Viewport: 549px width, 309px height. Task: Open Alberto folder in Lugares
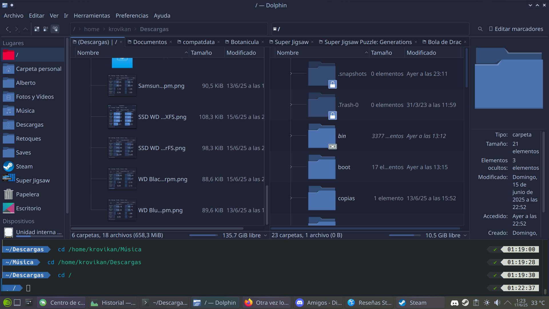pyautogui.click(x=33, y=83)
